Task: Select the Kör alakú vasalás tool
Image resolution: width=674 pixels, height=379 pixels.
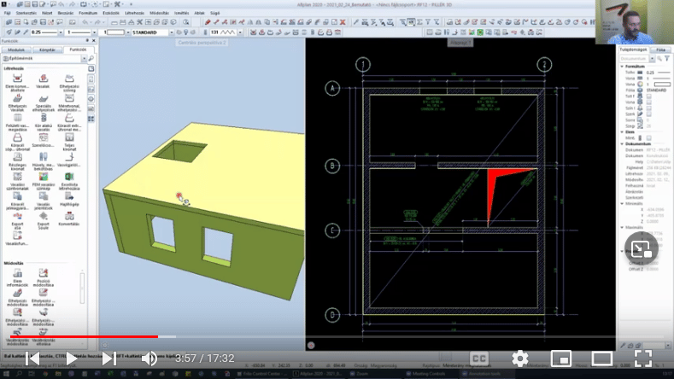Action: (x=43, y=127)
